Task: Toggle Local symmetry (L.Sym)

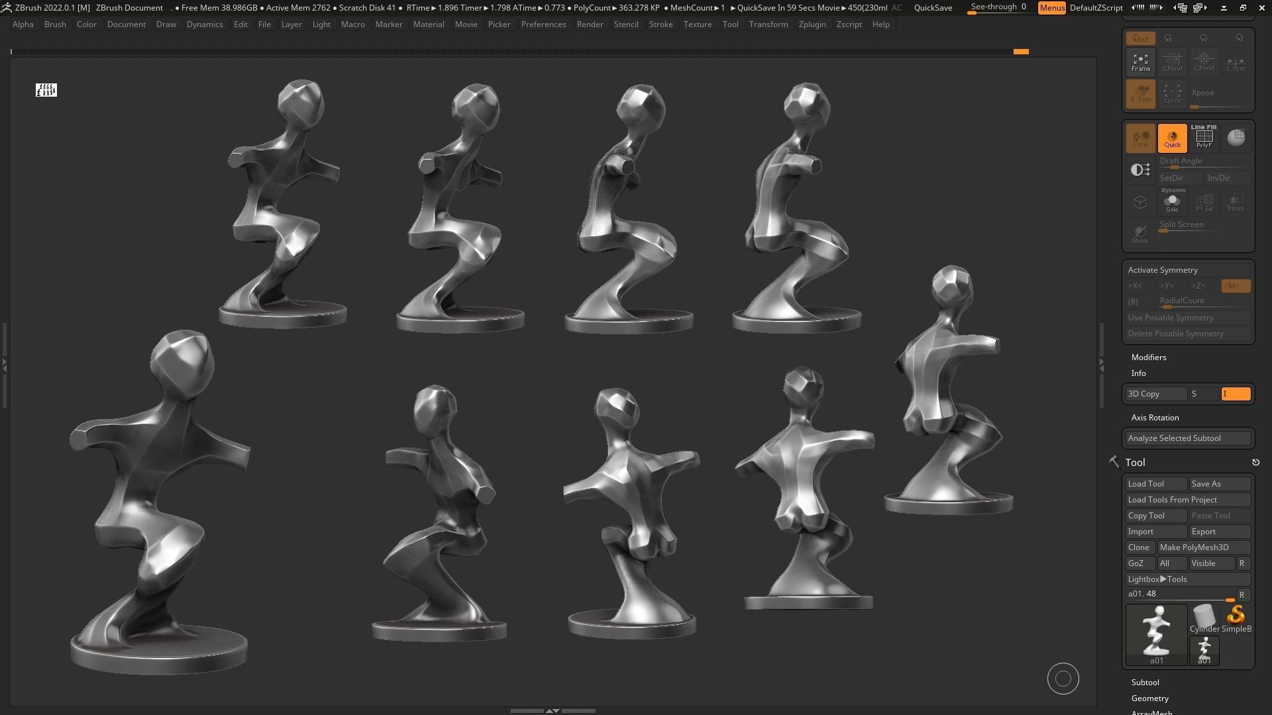Action: coord(1236,62)
